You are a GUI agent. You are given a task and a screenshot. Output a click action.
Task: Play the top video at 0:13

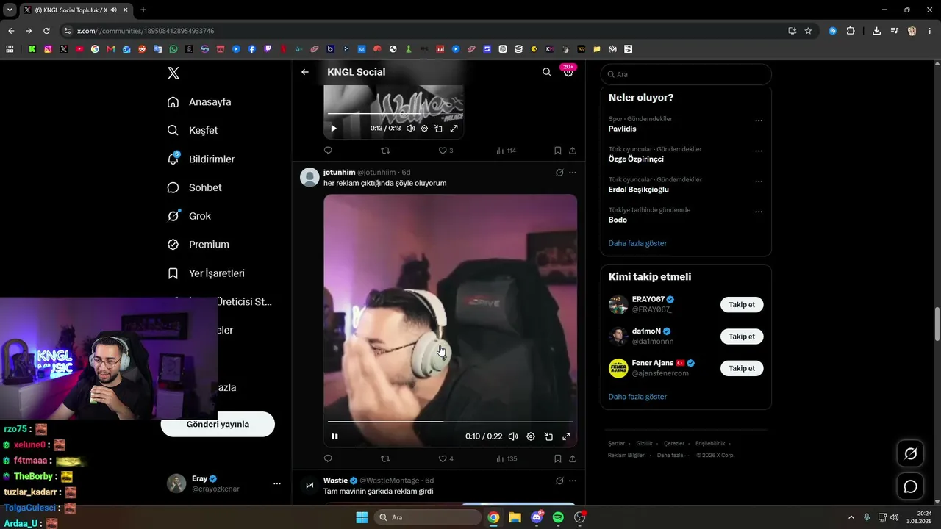pyautogui.click(x=334, y=129)
